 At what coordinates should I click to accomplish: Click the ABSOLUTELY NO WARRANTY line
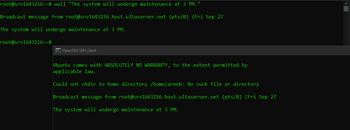[150, 65]
